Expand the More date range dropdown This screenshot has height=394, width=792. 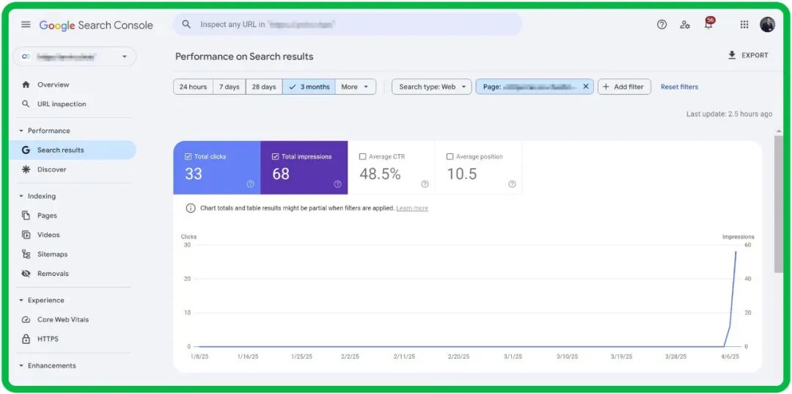tap(356, 87)
